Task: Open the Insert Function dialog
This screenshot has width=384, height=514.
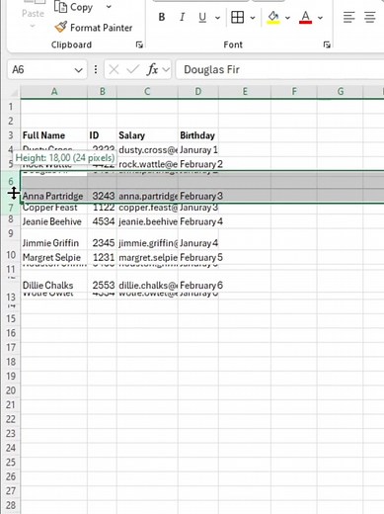Action: 152,69
